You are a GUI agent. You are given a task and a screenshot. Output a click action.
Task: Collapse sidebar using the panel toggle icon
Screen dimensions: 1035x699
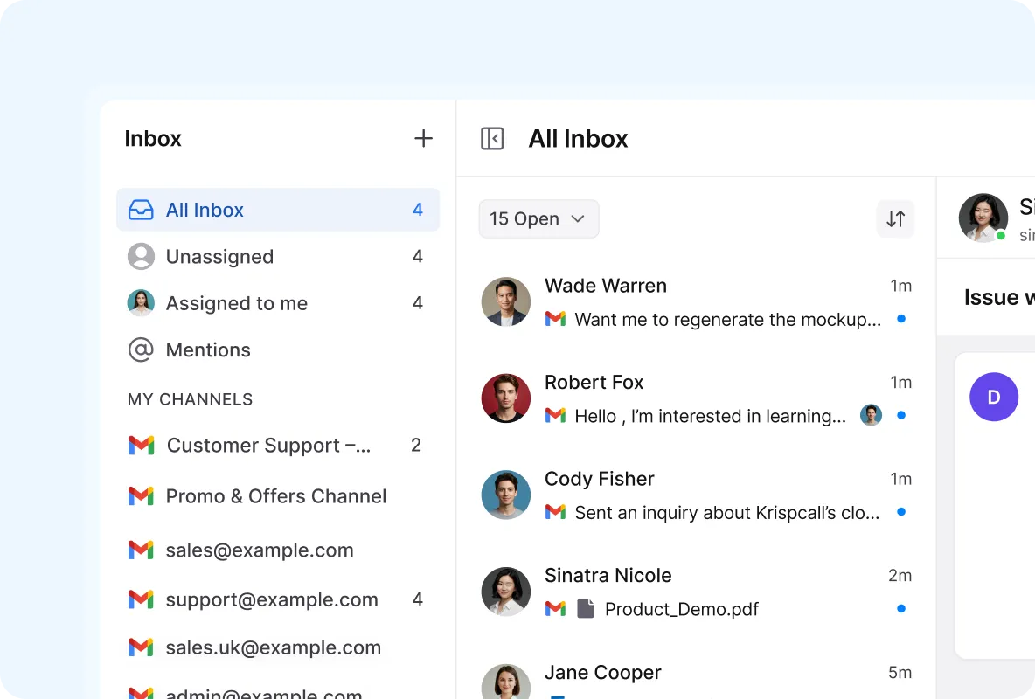492,139
